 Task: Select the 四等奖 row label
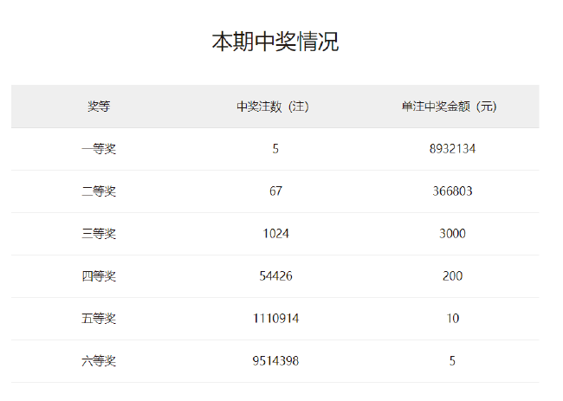[99, 276]
